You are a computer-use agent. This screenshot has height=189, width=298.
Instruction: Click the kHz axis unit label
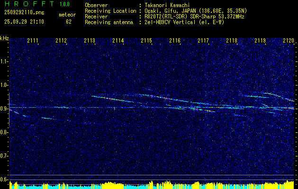click(4, 38)
